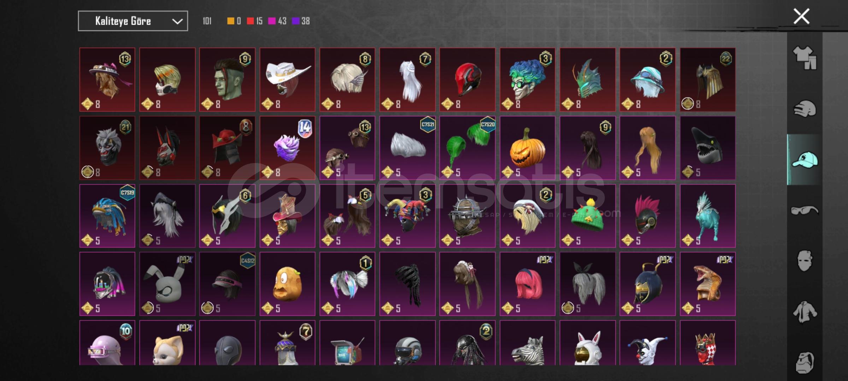Expand the Kaliteye Göre sort dropdown
Viewport: 848px width, 381px height.
tap(133, 21)
